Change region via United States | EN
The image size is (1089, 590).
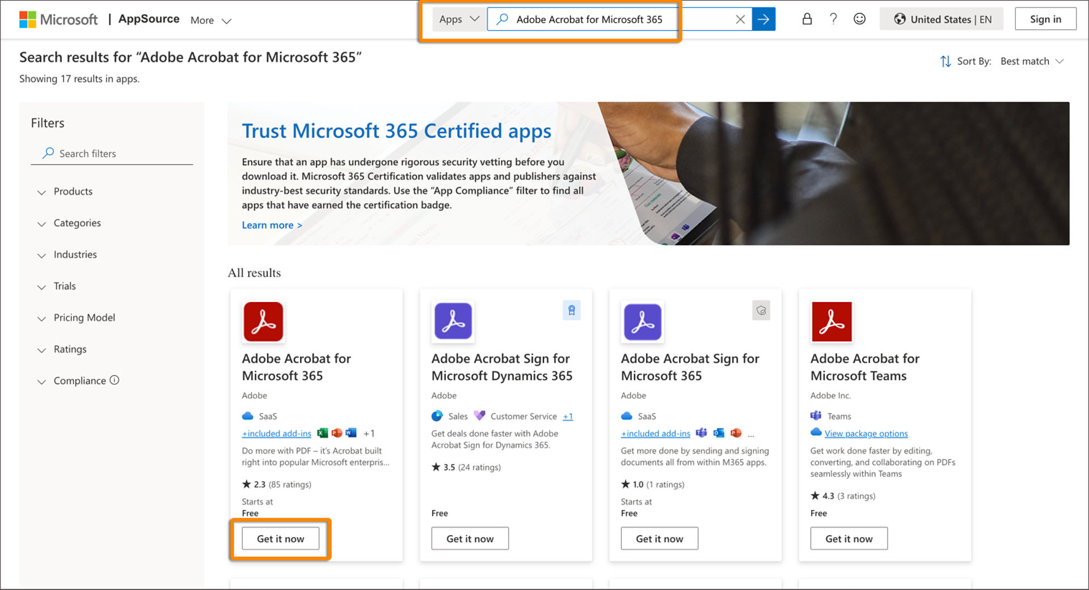coord(942,19)
